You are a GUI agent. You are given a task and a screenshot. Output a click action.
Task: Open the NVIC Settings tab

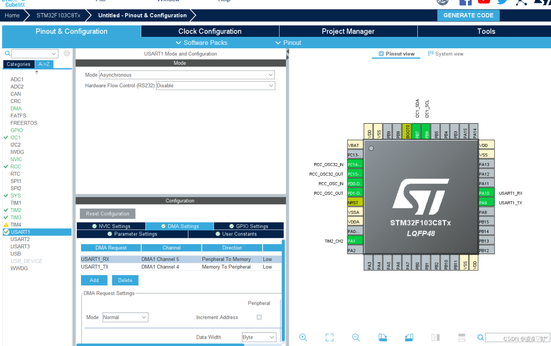pos(111,226)
